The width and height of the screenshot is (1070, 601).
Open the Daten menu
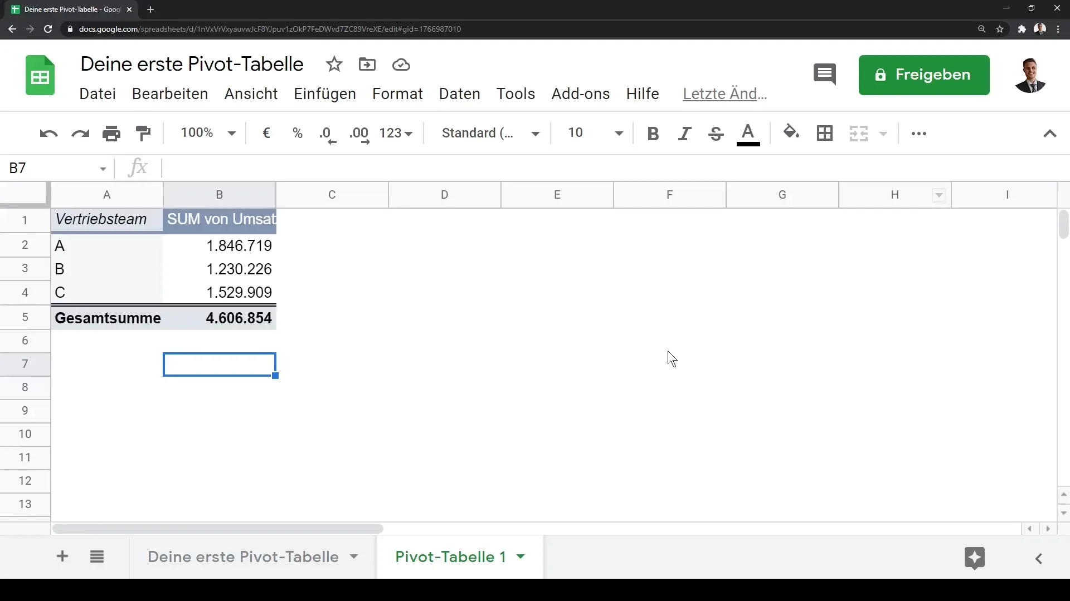coord(459,93)
